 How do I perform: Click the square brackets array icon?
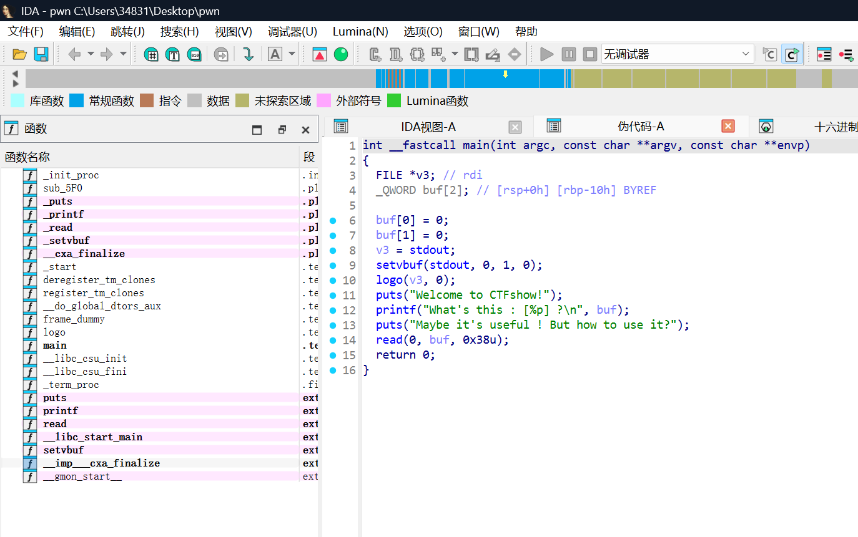471,54
